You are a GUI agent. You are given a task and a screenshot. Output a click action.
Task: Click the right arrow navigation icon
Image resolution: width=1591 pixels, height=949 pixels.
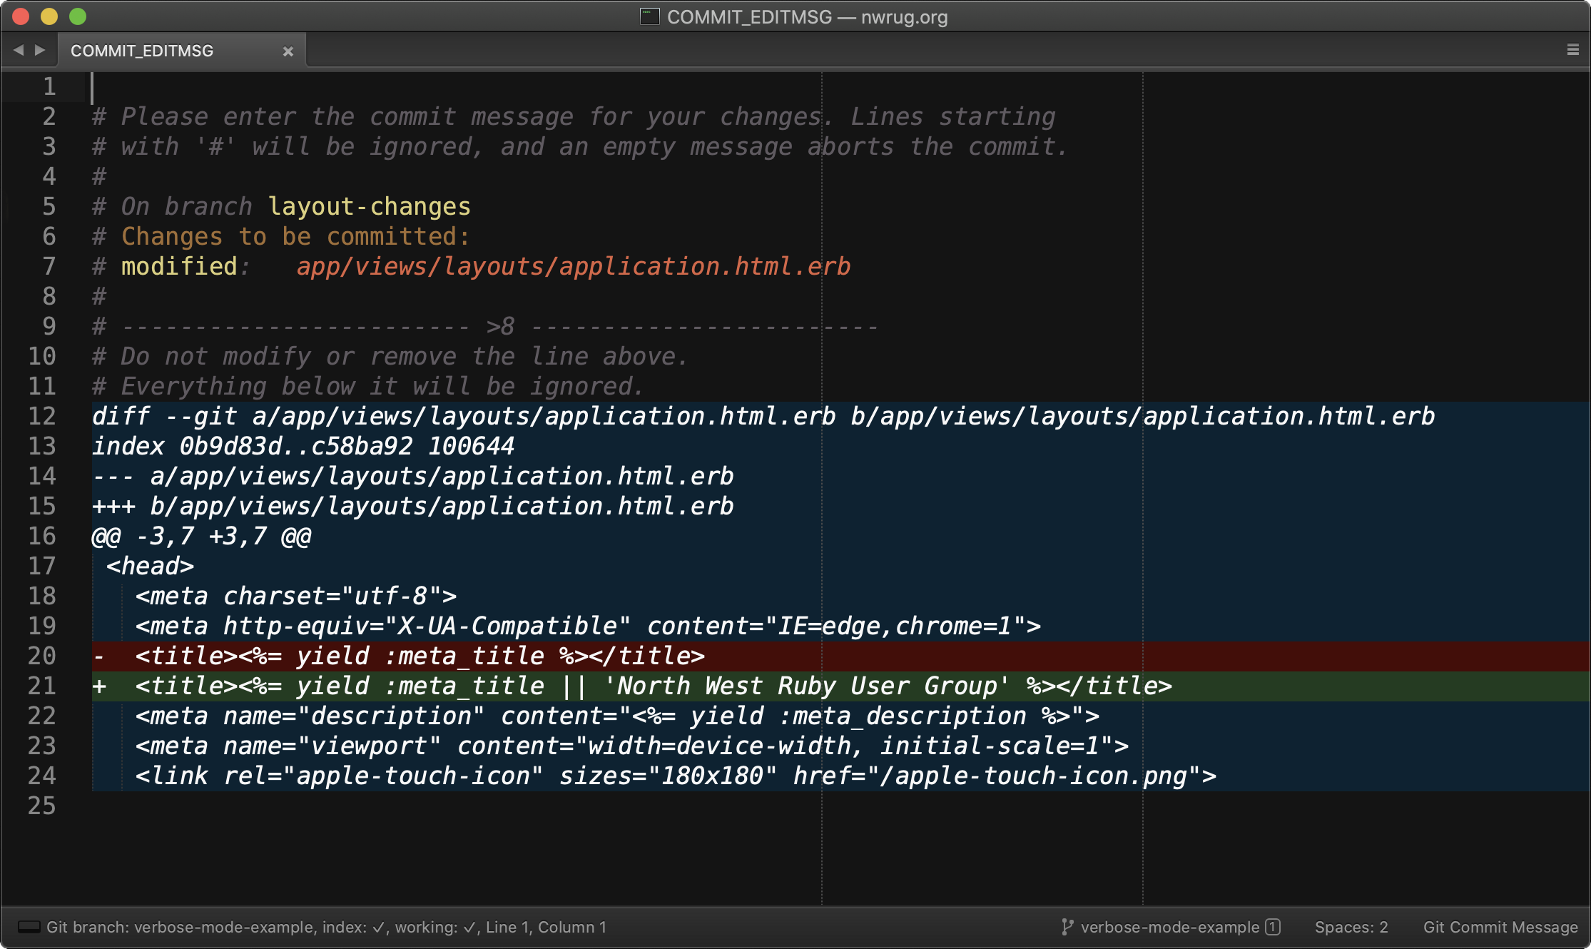click(39, 49)
